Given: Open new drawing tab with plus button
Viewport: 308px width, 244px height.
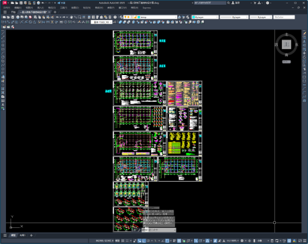Looking at the screenshot, I should [x=55, y=12].
